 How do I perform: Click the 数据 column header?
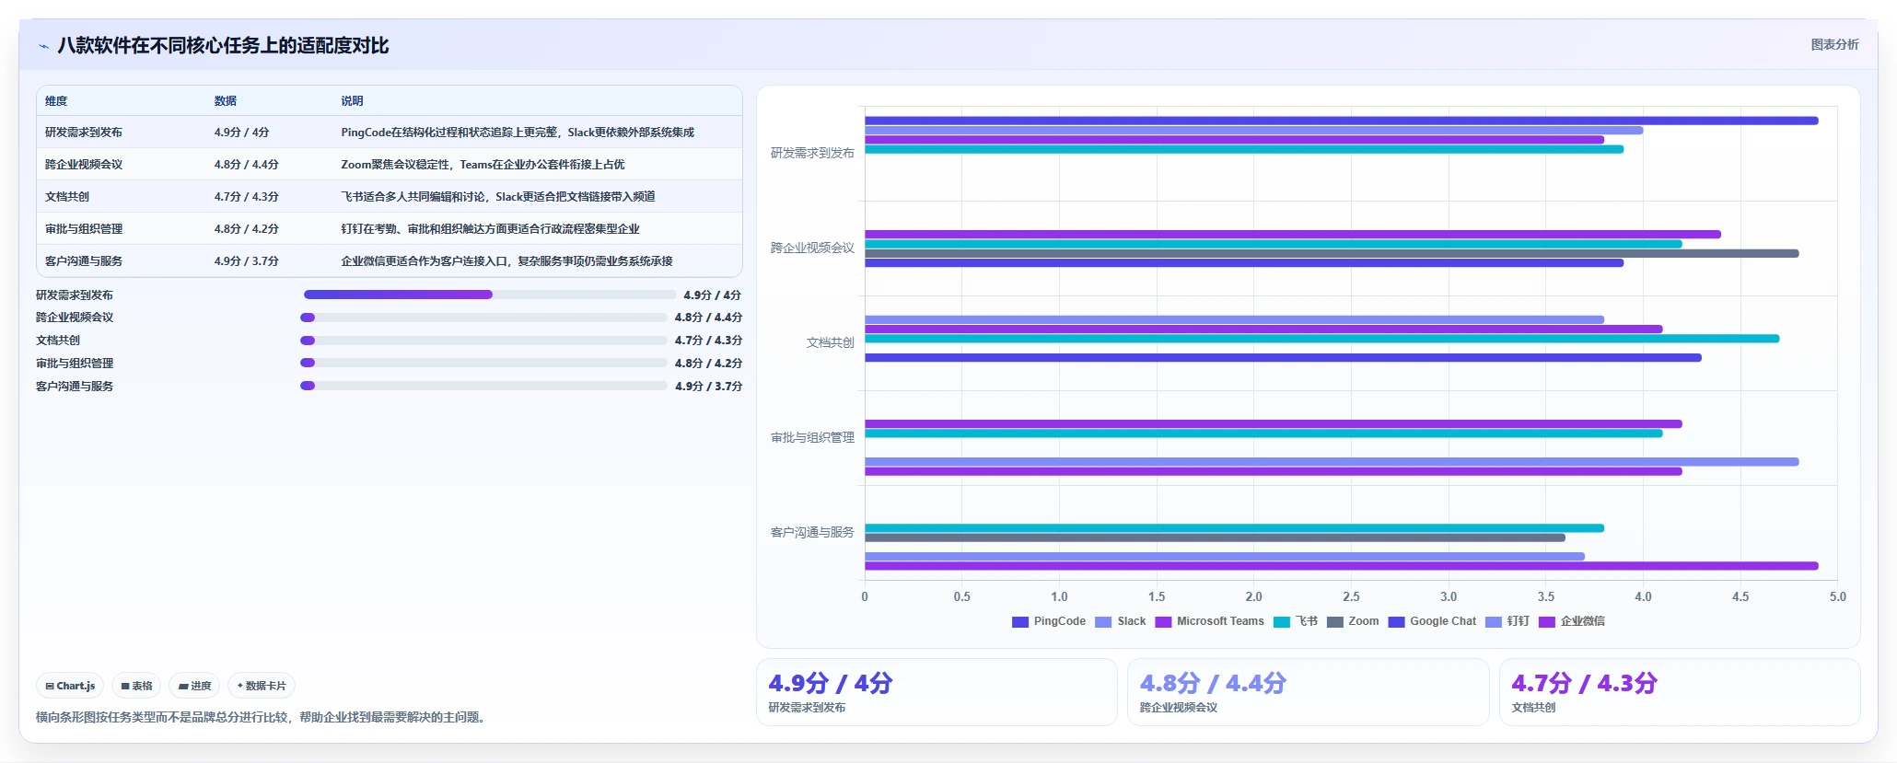pyautogui.click(x=226, y=101)
